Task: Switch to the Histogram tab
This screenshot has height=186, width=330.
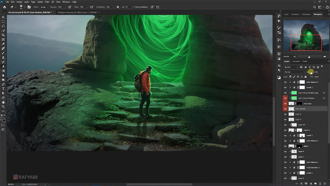Action: [306, 14]
